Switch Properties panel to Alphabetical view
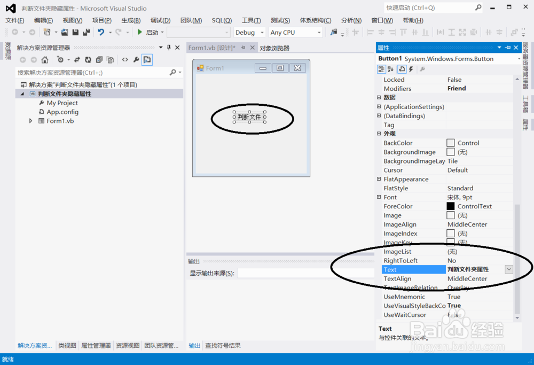534x365 pixels. click(390, 69)
